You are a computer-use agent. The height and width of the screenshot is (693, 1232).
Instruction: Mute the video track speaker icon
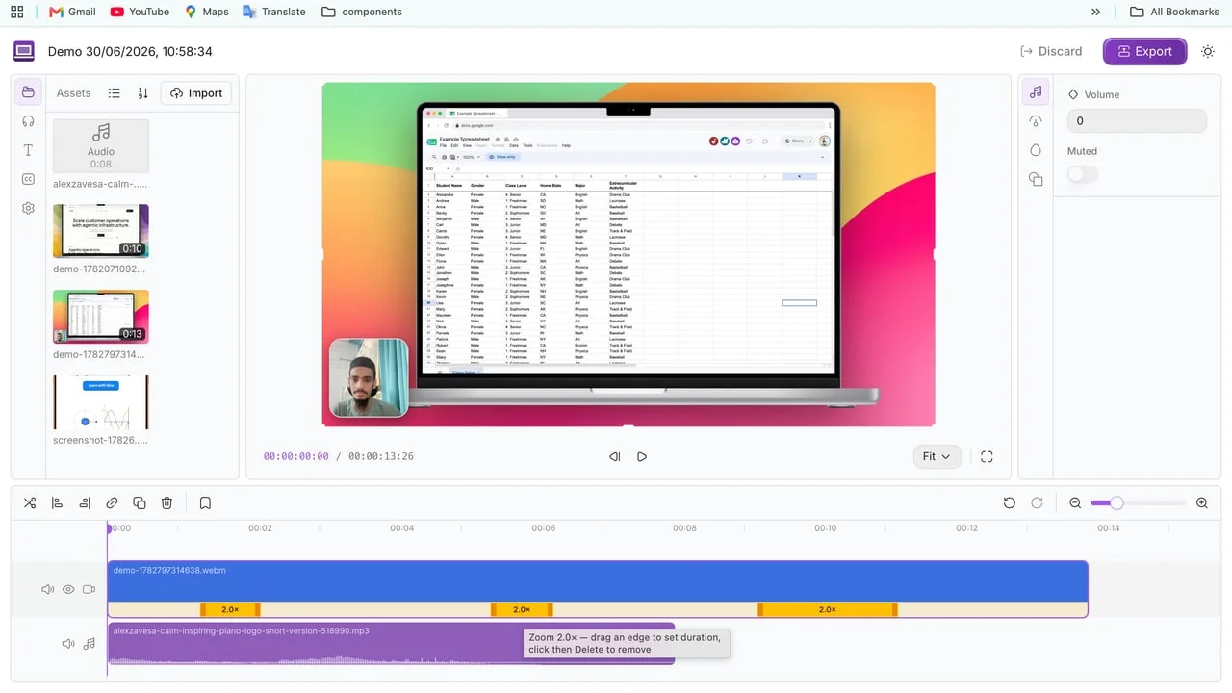[x=47, y=589]
